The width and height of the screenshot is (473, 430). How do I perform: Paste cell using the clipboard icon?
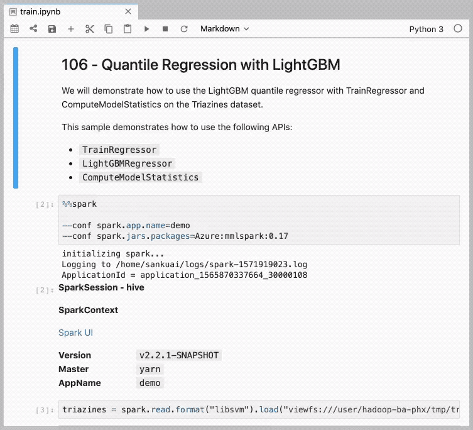coord(128,29)
